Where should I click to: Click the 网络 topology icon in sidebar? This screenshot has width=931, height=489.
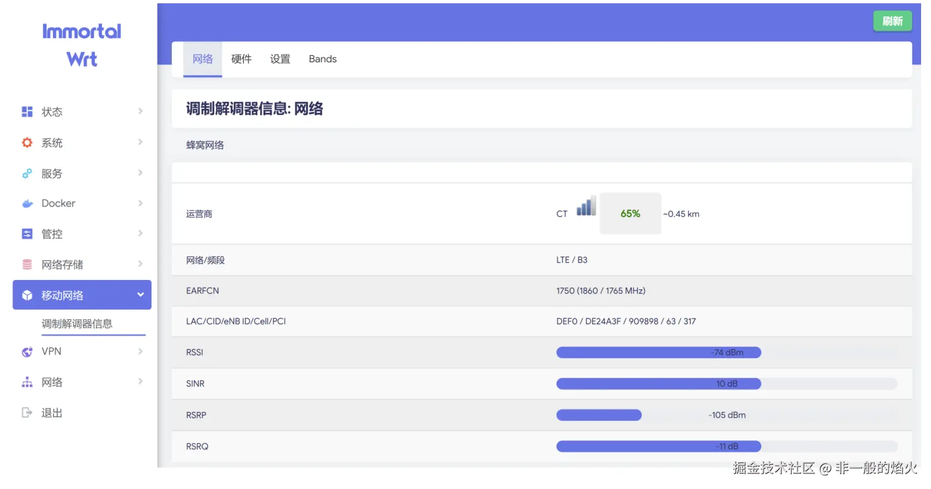pyautogui.click(x=27, y=382)
